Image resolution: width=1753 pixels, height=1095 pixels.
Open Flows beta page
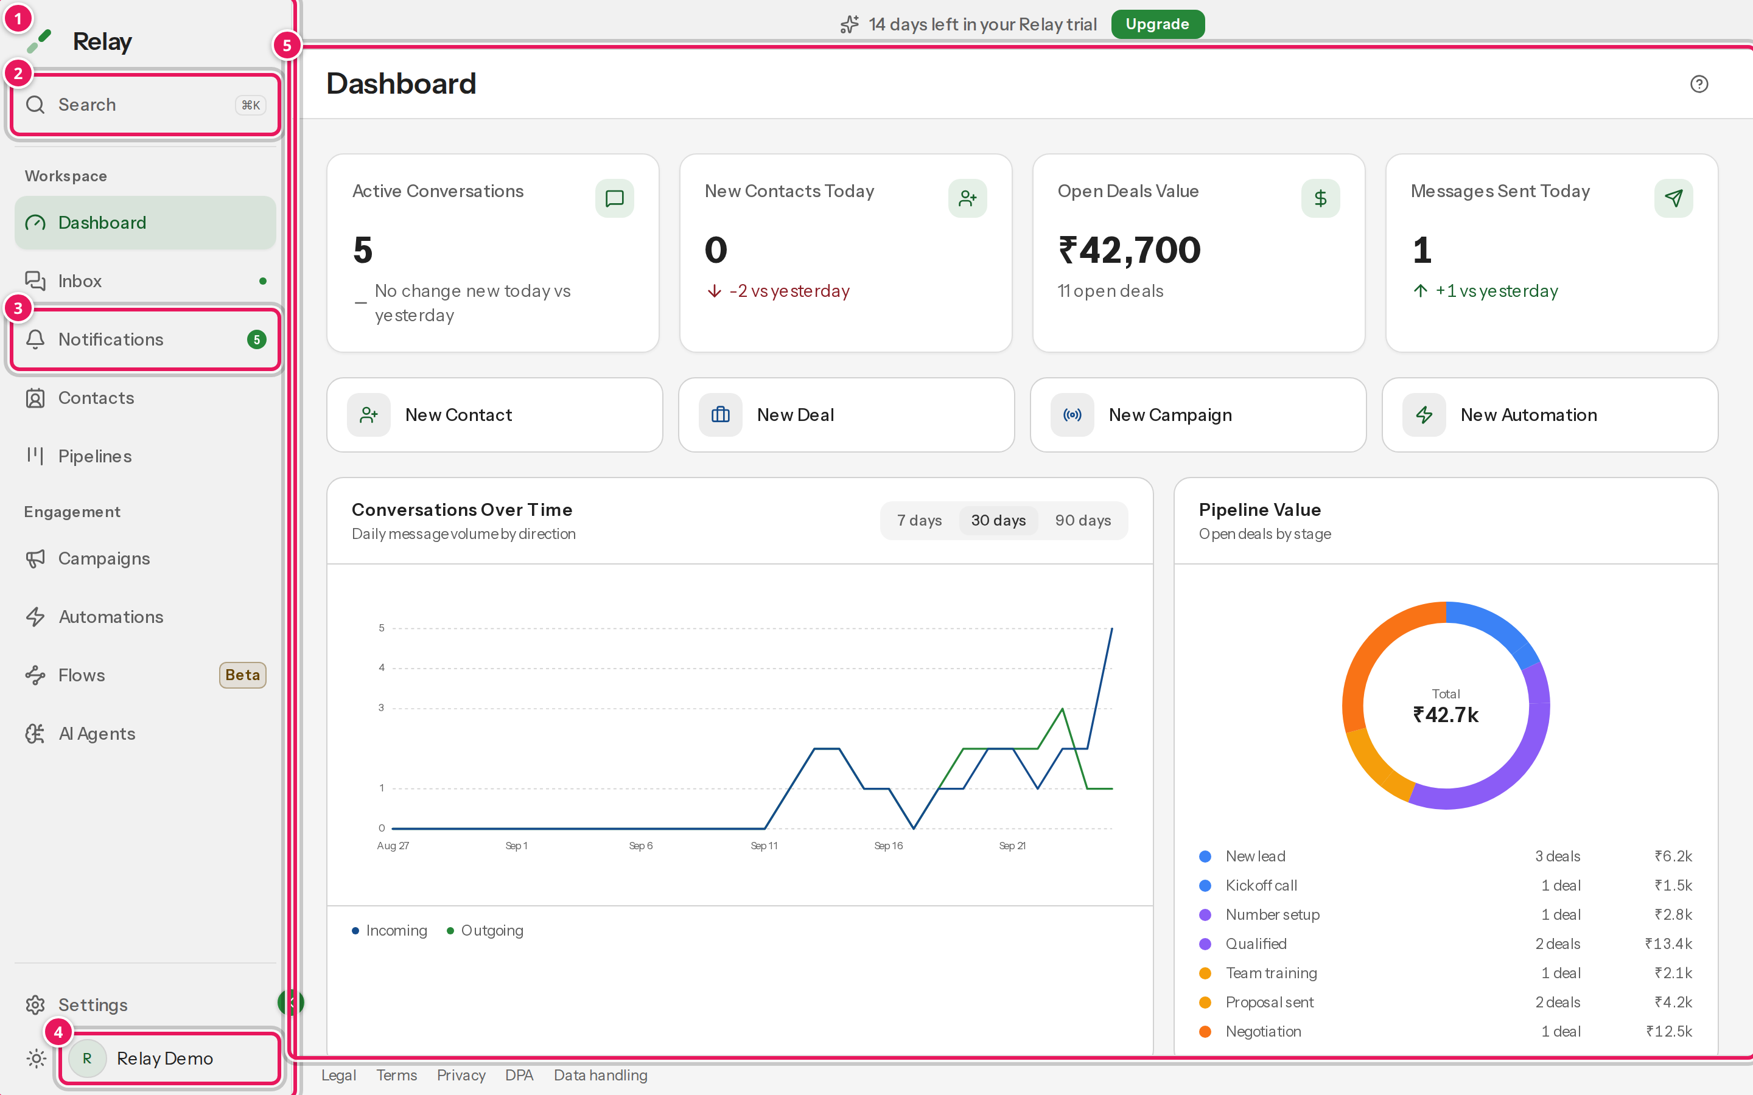[145, 675]
